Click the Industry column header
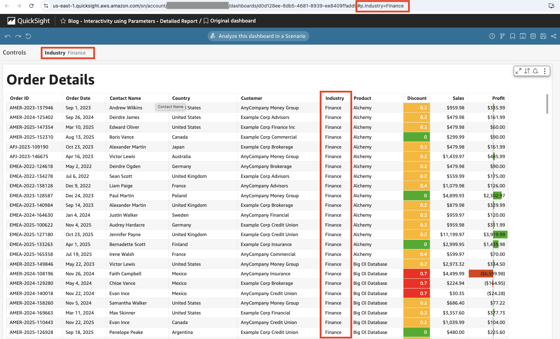 coord(335,98)
